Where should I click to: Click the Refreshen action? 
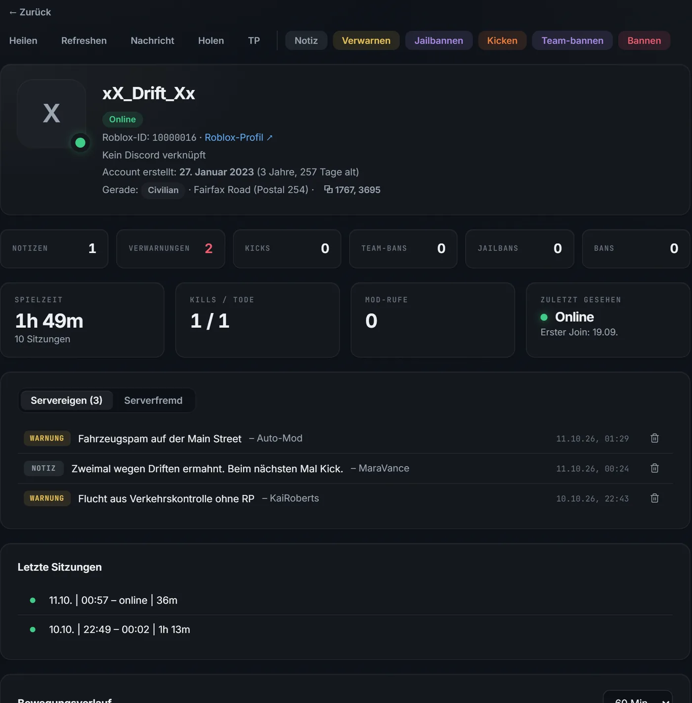pyautogui.click(x=84, y=41)
